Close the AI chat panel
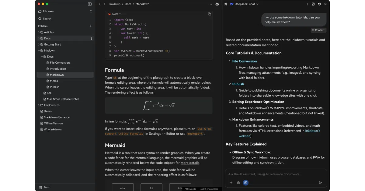365x191 pixels. 325,4
